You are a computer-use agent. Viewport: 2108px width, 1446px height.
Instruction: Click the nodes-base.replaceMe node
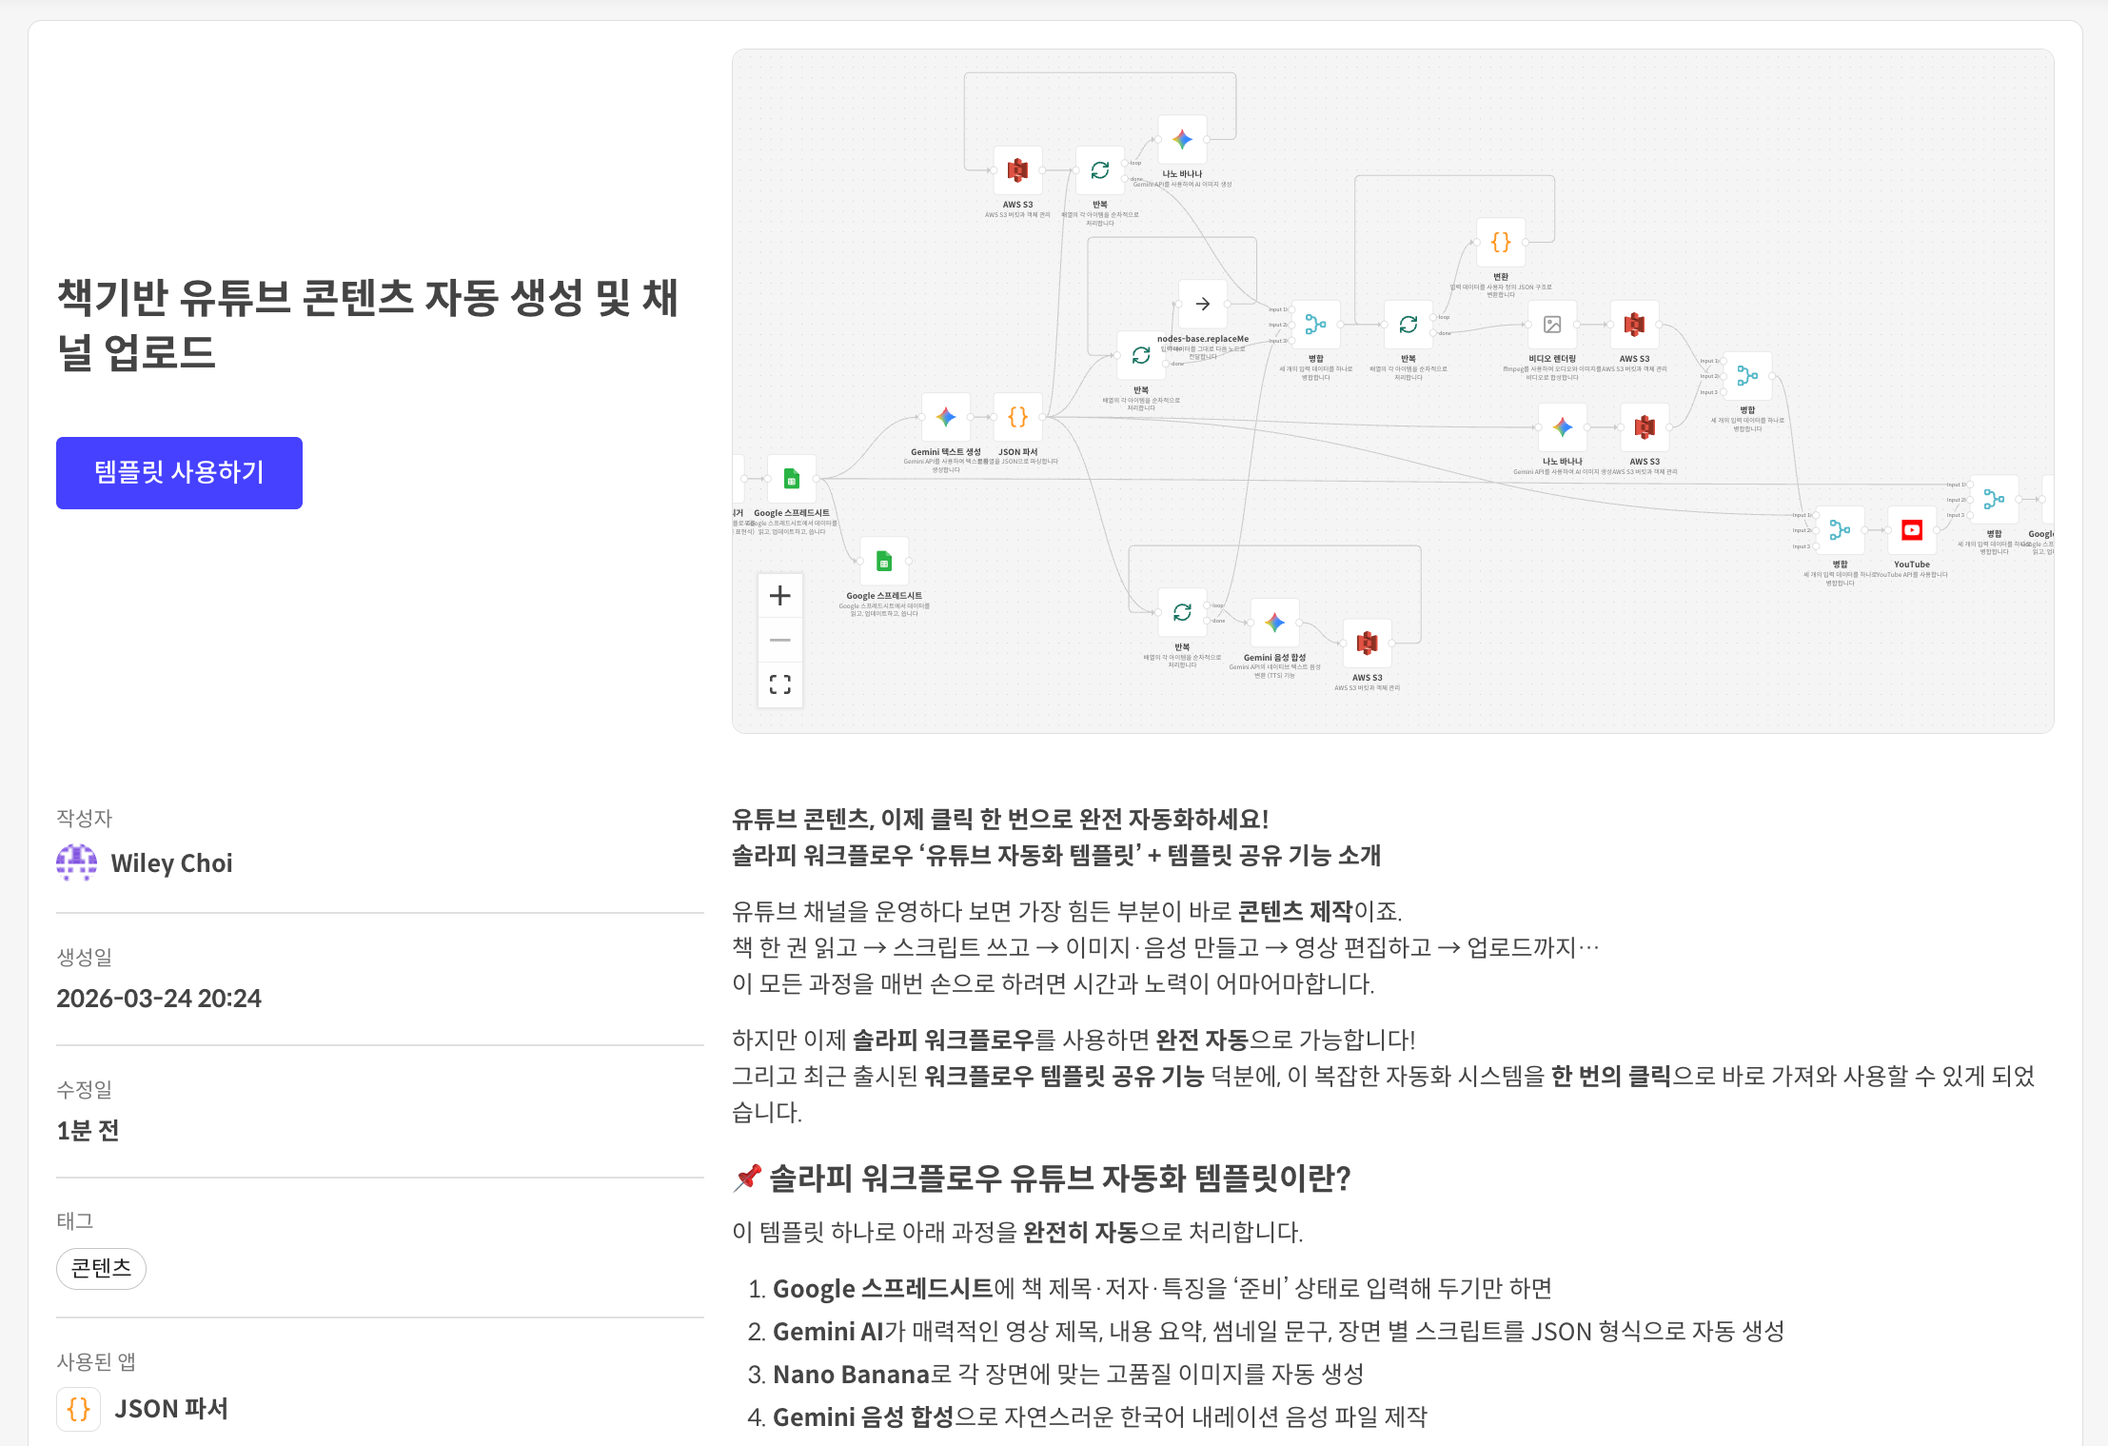point(1204,304)
